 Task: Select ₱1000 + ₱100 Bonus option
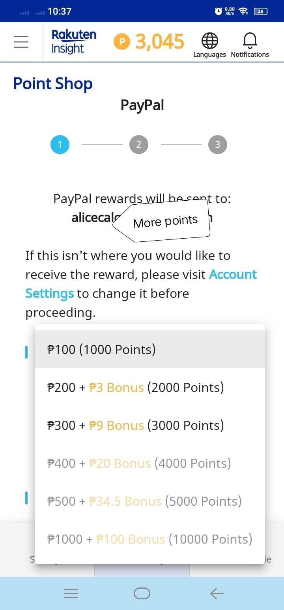[x=150, y=539]
